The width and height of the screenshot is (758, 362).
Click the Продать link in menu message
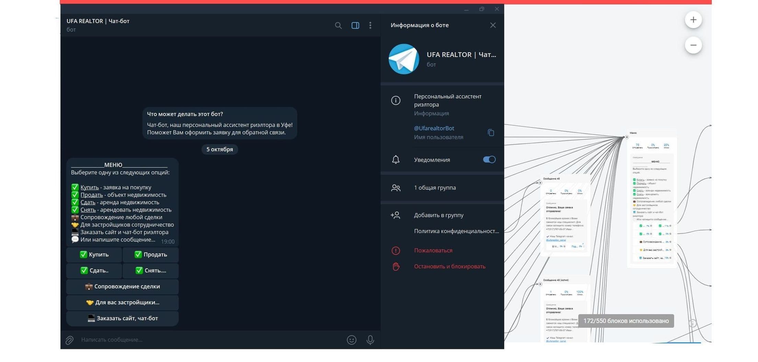(x=92, y=195)
